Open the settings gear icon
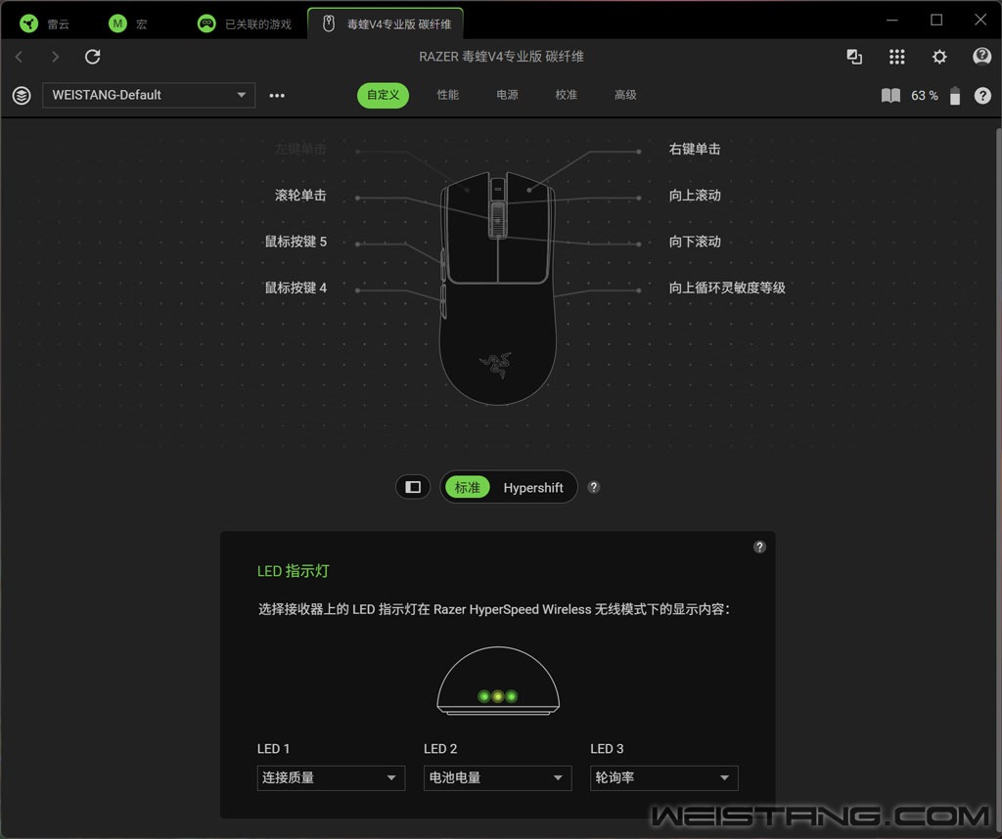Image resolution: width=1002 pixels, height=839 pixels. tap(938, 57)
